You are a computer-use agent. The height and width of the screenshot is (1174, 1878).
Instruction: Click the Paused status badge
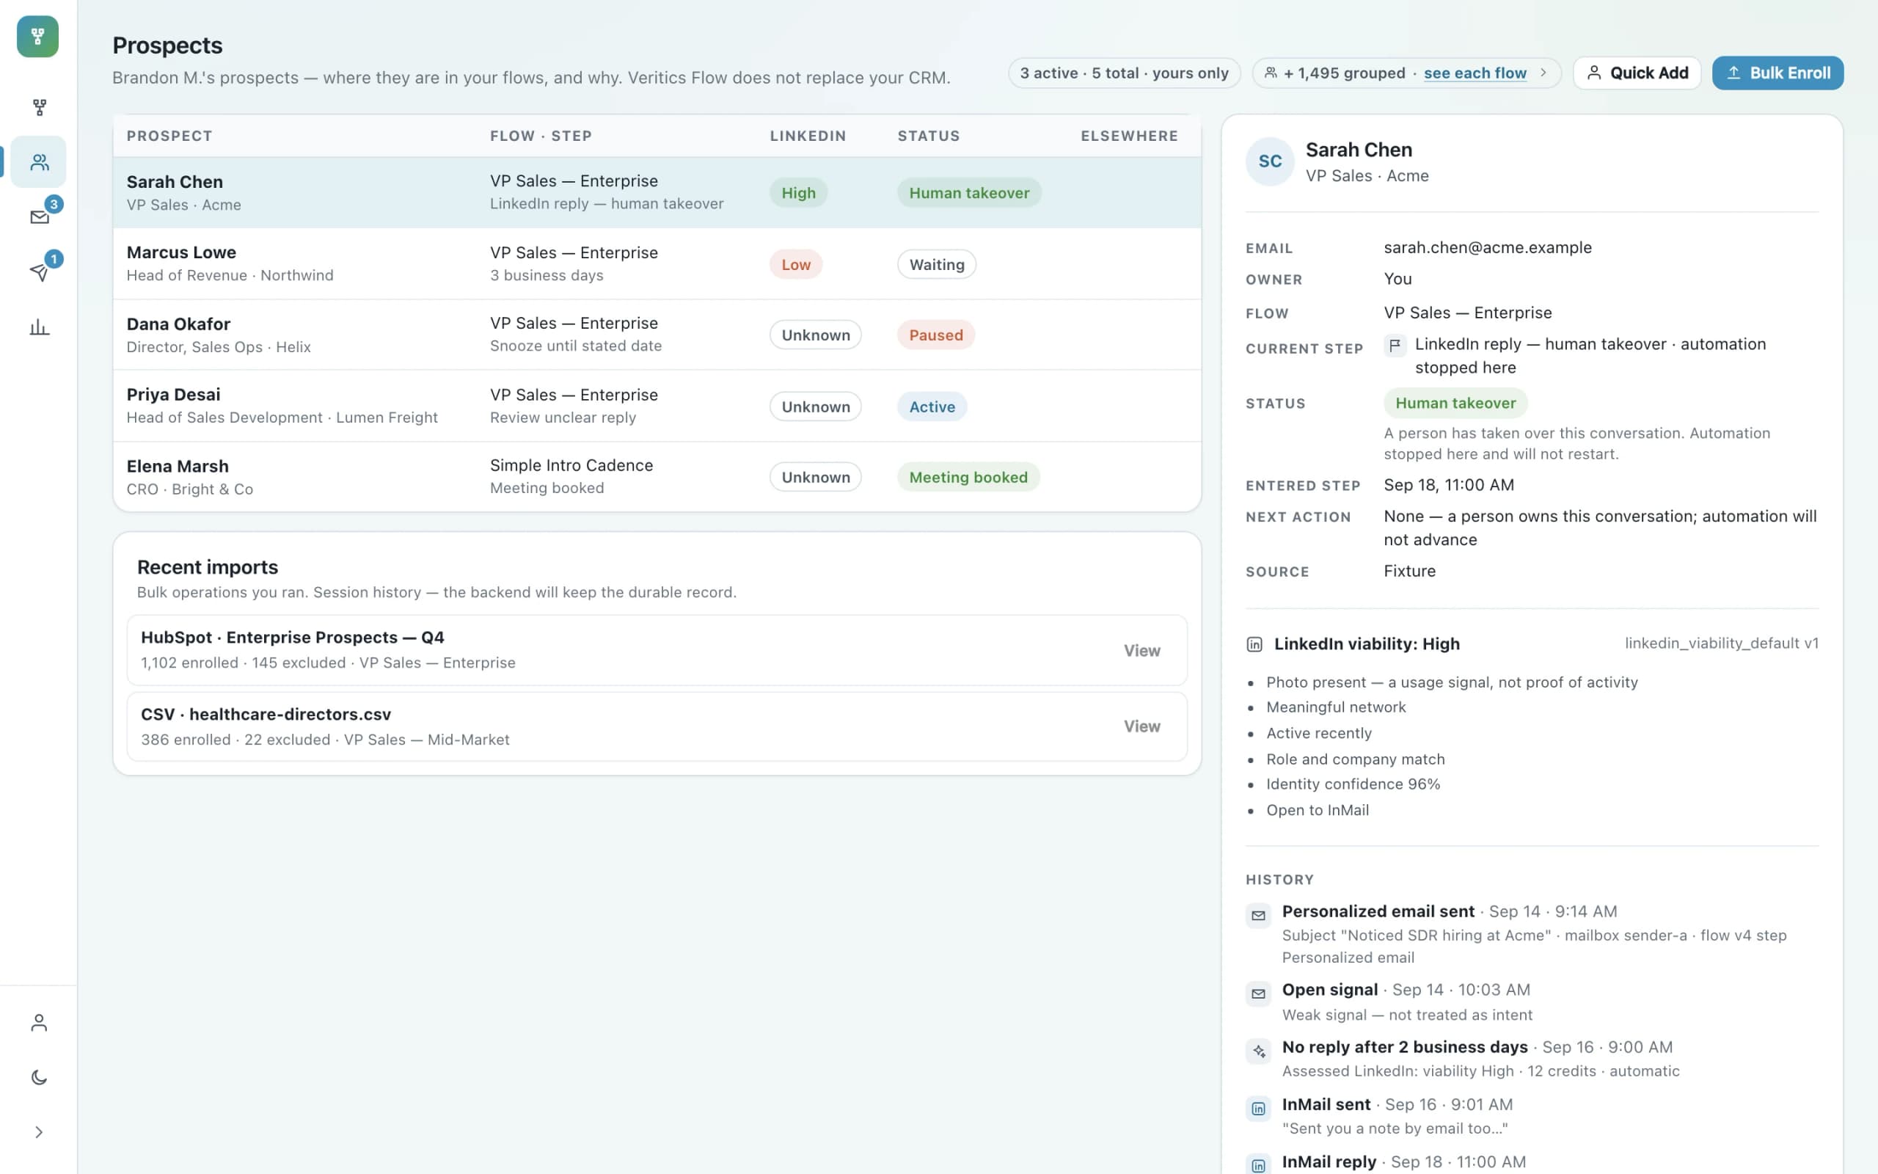tap(935, 335)
